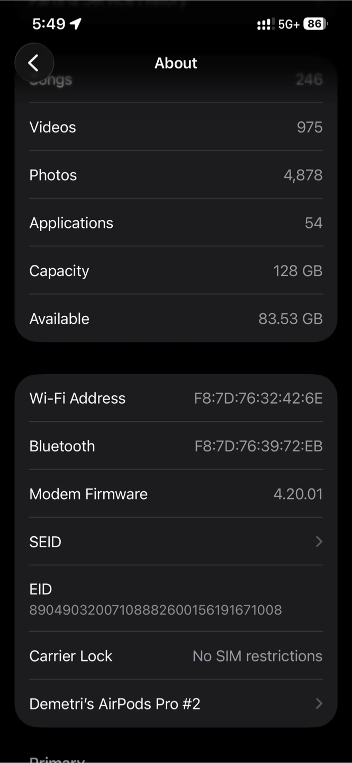The image size is (352, 763).
Task: Tap the 5G+ network indicator
Action: (288, 24)
